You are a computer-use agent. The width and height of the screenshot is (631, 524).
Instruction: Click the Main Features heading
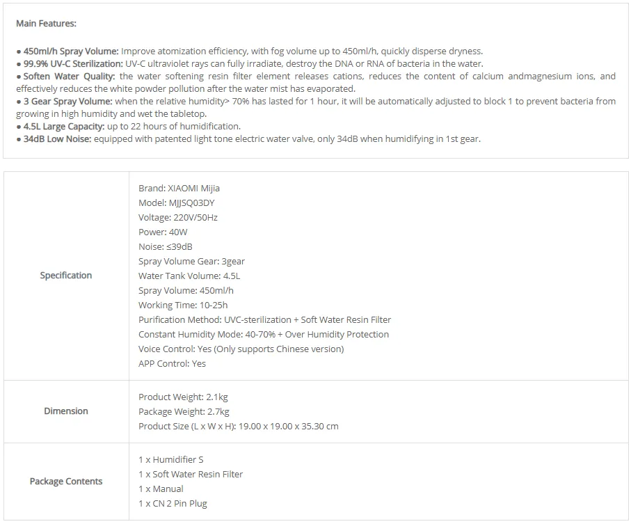pos(46,24)
